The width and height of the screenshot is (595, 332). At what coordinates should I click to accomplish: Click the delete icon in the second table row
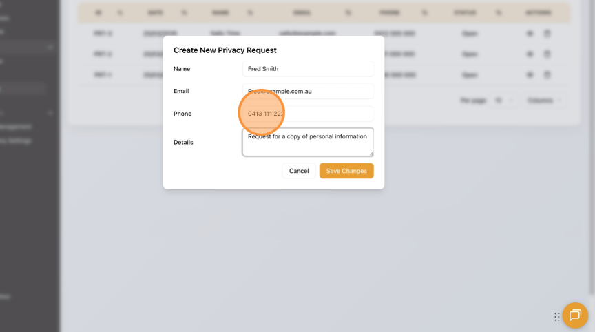coord(547,54)
